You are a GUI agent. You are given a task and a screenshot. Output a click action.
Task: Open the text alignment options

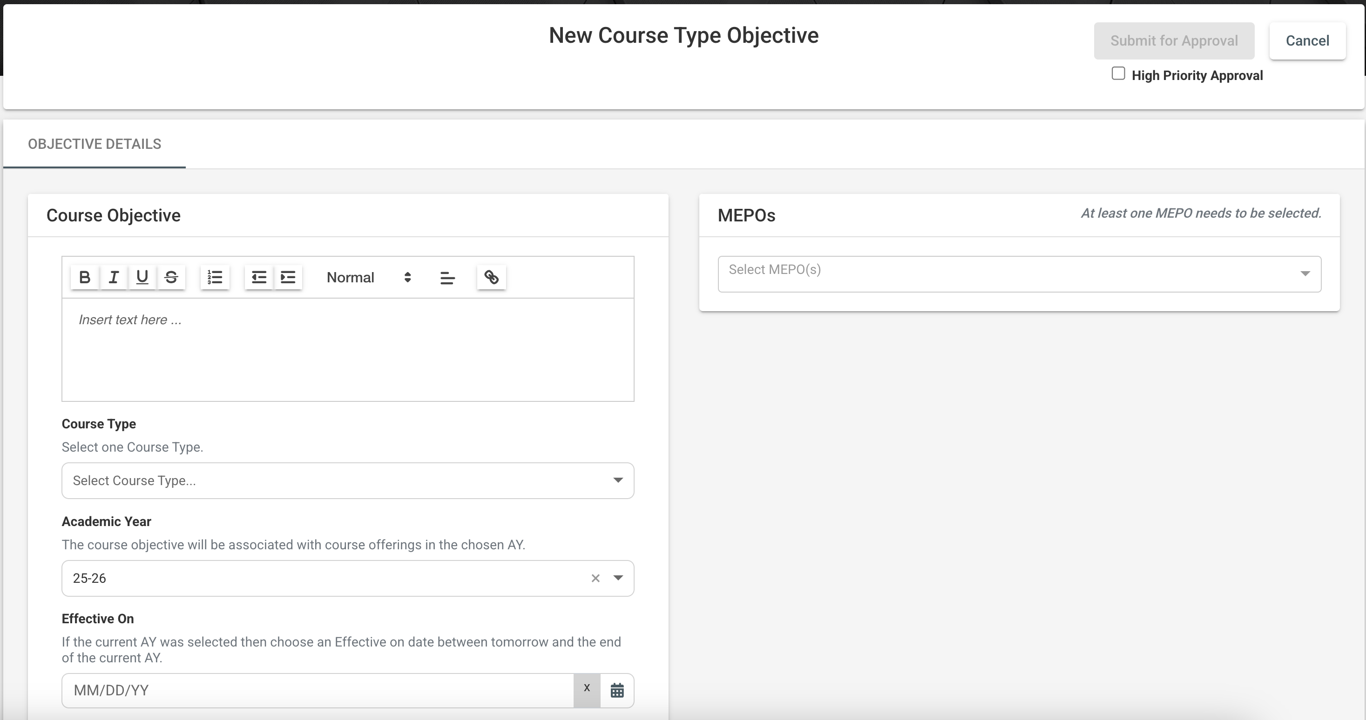point(447,278)
